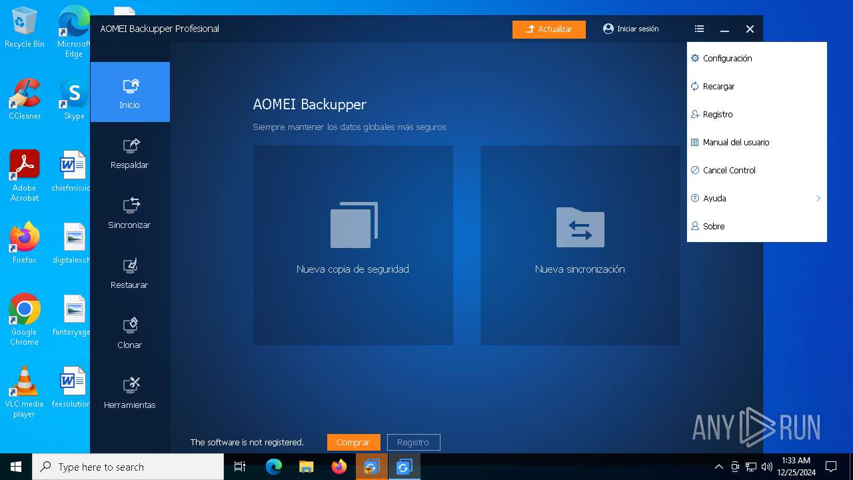Viewport: 853px width, 480px height.
Task: Open the fantasyage image file icon
Action: tap(72, 315)
